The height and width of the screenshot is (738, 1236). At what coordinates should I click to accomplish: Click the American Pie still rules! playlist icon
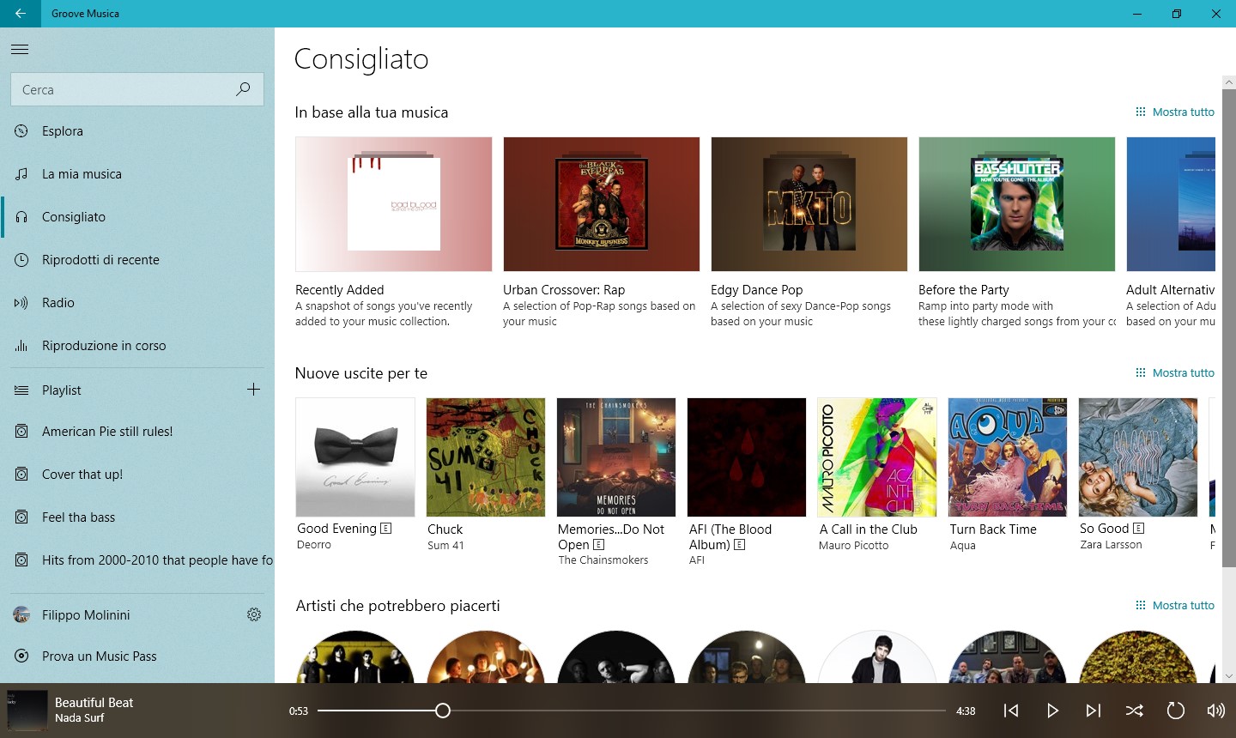tap(21, 432)
